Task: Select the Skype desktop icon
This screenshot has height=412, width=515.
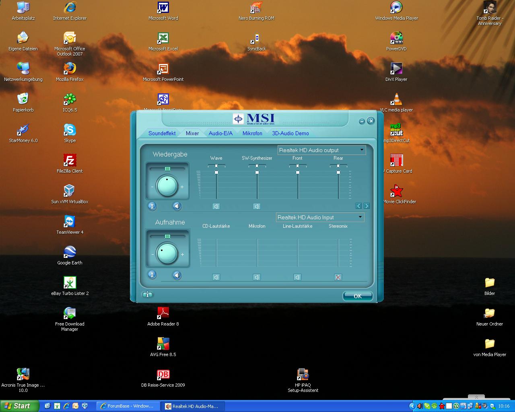Action: [x=70, y=134]
